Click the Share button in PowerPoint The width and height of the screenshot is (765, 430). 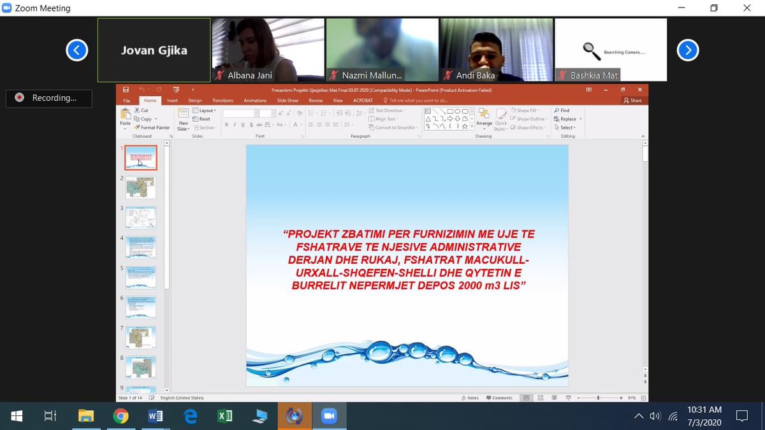pos(633,101)
